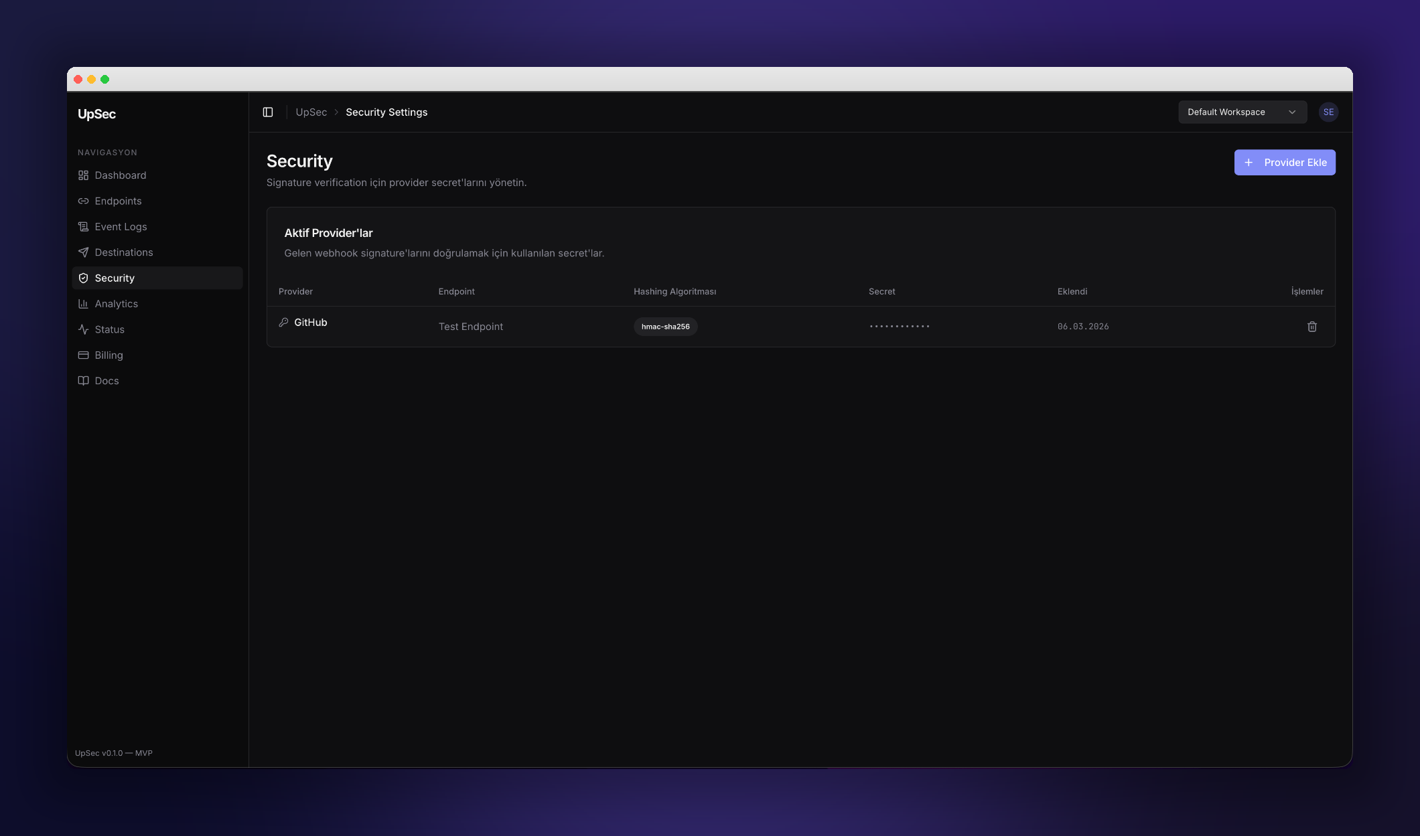Delete the GitHub provider with trash icon
Image resolution: width=1420 pixels, height=836 pixels.
(1311, 327)
